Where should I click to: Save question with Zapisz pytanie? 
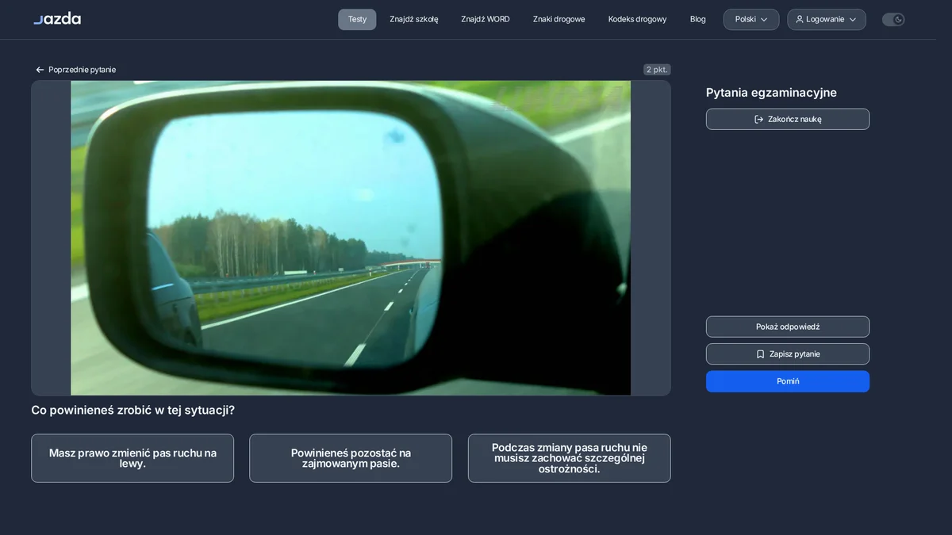[x=788, y=354]
